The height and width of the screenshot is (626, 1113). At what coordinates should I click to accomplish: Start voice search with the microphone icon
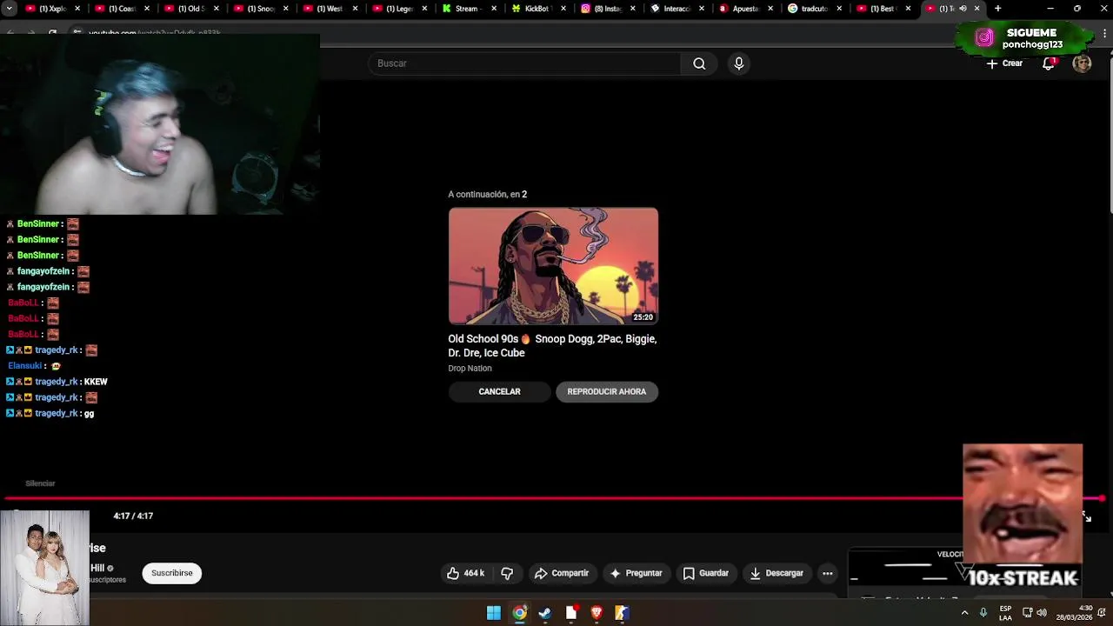(x=739, y=63)
